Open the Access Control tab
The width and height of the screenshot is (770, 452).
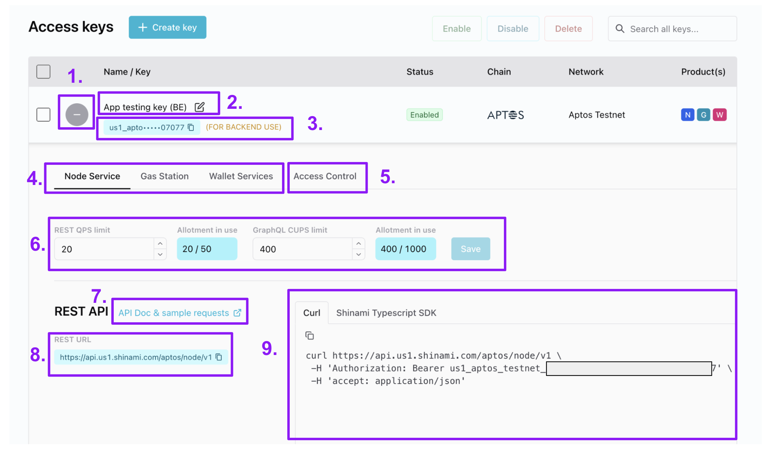click(325, 176)
